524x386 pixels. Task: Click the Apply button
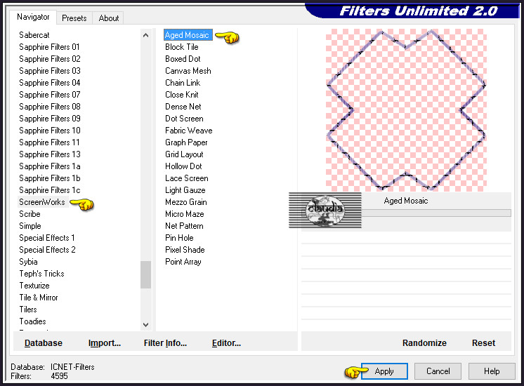pos(384,371)
